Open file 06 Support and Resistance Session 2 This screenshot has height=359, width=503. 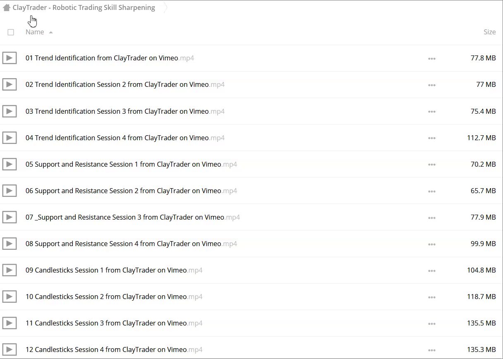131,190
